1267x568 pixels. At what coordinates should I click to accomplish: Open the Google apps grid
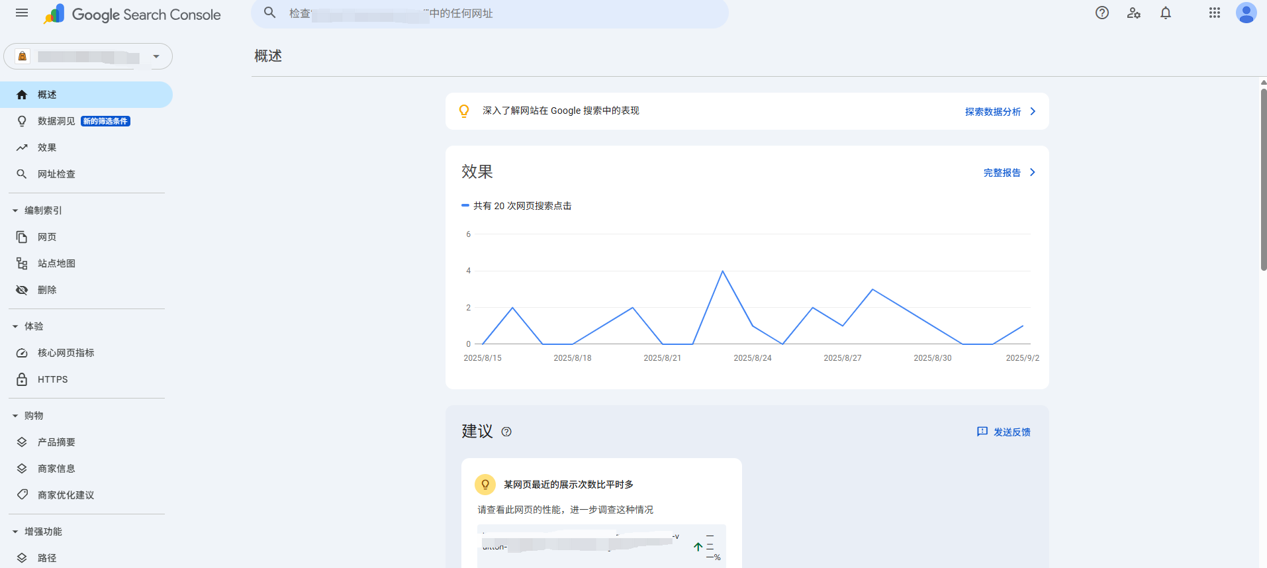[x=1214, y=13]
